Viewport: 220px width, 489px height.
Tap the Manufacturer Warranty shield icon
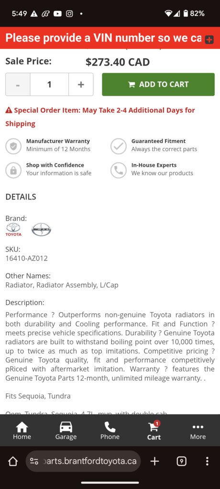coord(13,146)
